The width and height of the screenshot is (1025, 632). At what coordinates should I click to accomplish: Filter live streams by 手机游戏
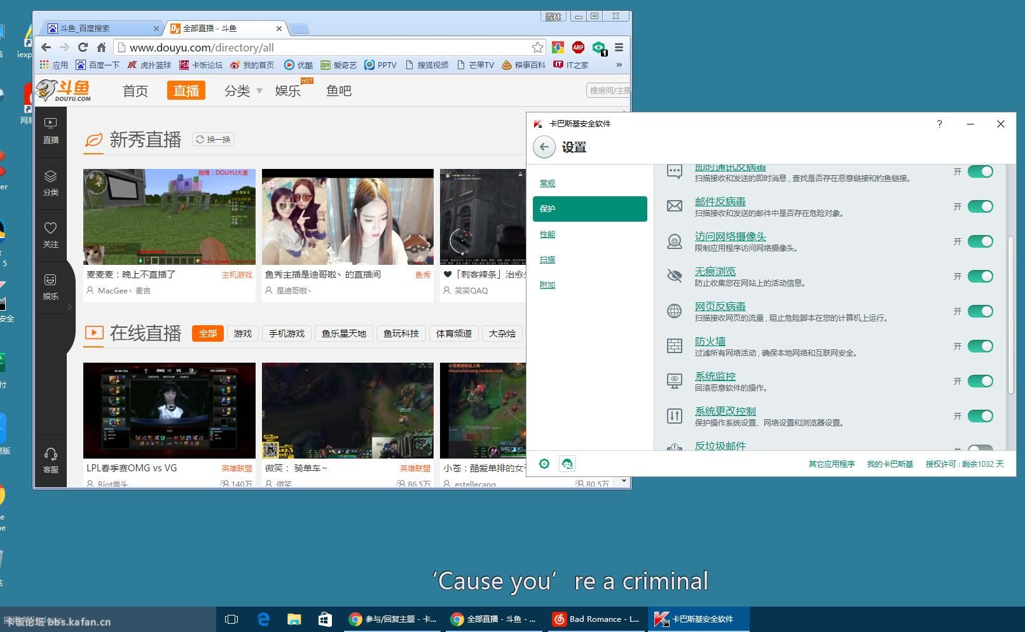287,333
